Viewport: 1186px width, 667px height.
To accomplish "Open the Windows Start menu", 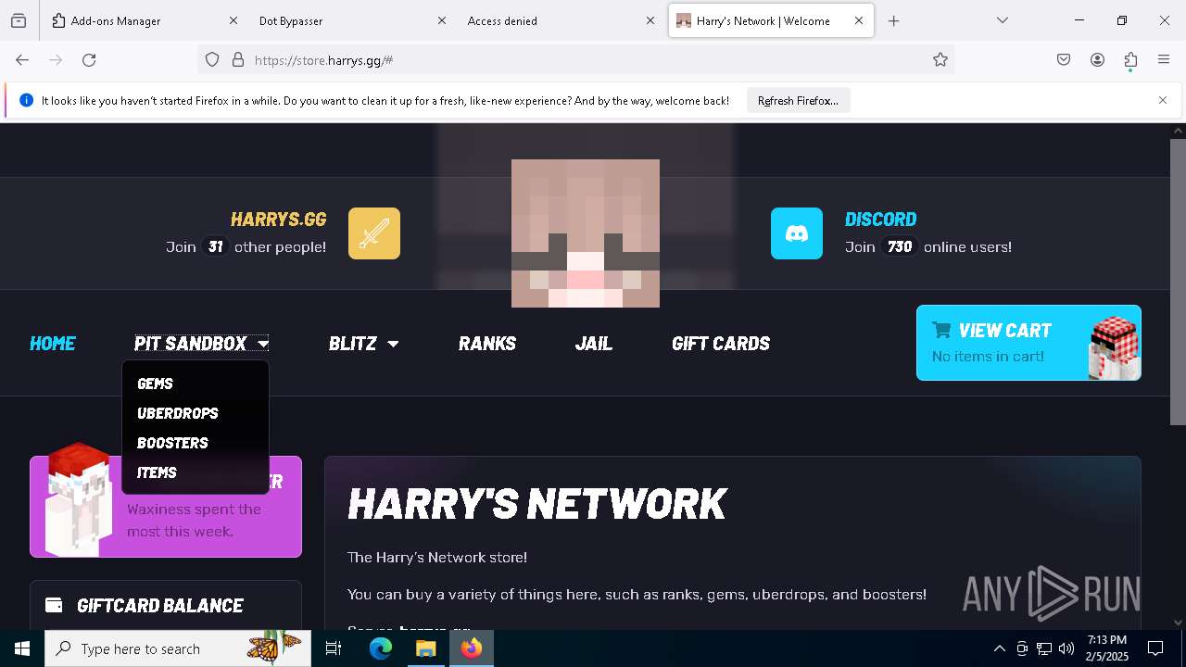I will (22, 648).
